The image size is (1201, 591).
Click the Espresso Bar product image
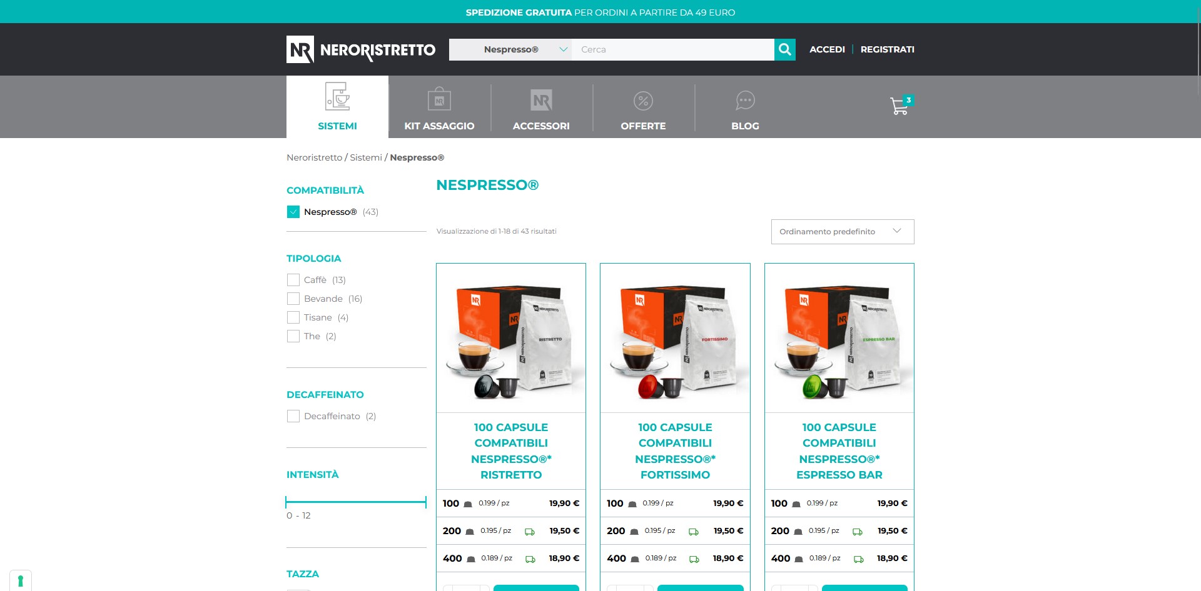839,338
